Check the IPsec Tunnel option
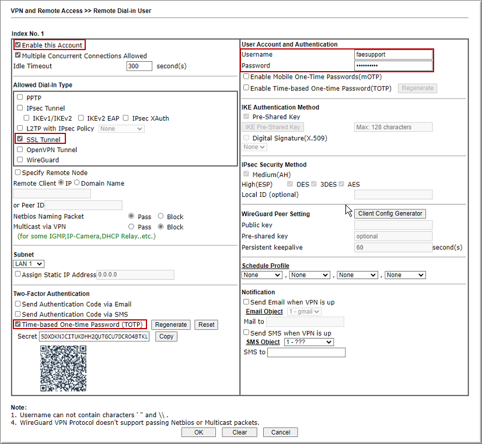Screen dimensions: 482x444 pyautogui.click(x=20, y=108)
